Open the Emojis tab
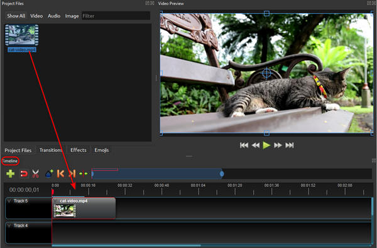This screenshot has width=377, height=248. coord(101,150)
